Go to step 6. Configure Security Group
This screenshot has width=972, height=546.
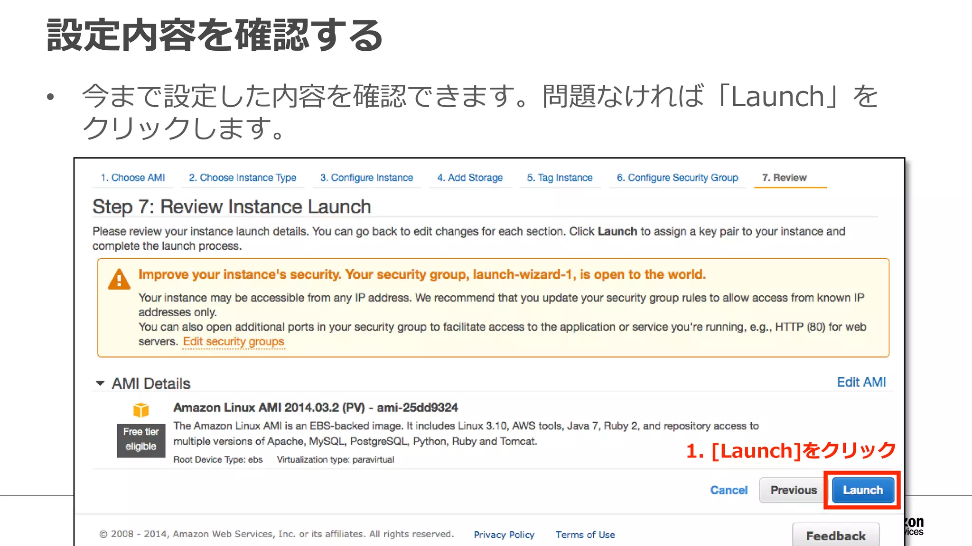[x=677, y=178]
